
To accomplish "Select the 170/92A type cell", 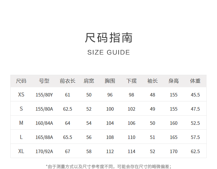I will (44, 151).
